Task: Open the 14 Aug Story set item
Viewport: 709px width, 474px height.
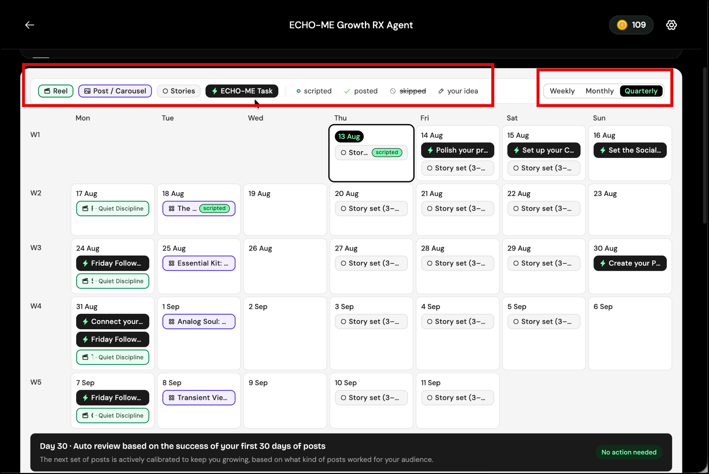Action: [x=458, y=168]
